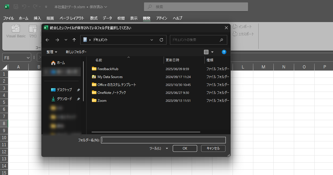Open the dialog help question-mark icon
The height and width of the screenshot is (175, 333).
pyautogui.click(x=224, y=52)
